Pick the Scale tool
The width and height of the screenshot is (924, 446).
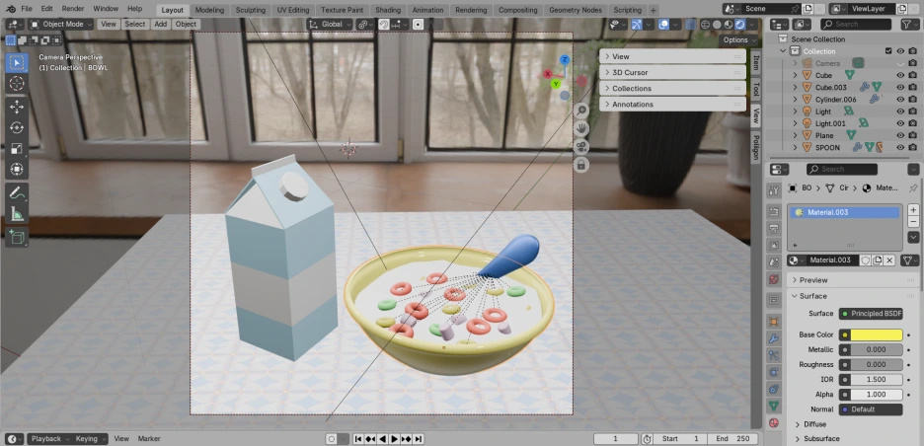click(x=17, y=148)
